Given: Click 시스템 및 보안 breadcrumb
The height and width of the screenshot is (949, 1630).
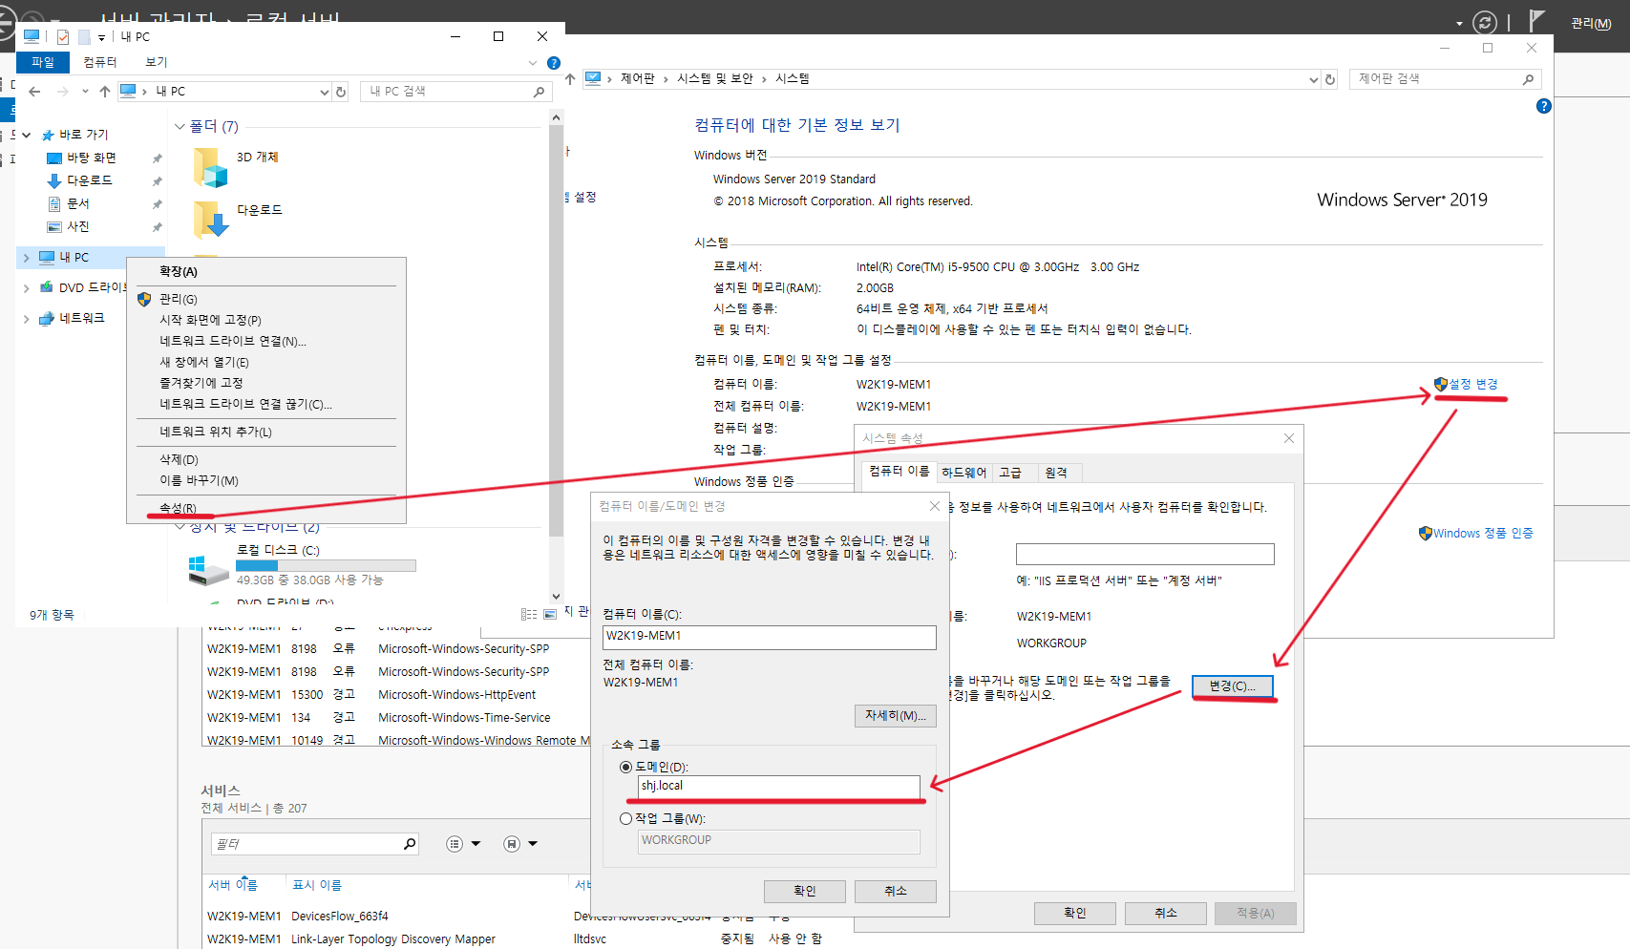Looking at the screenshot, I should [x=714, y=79].
